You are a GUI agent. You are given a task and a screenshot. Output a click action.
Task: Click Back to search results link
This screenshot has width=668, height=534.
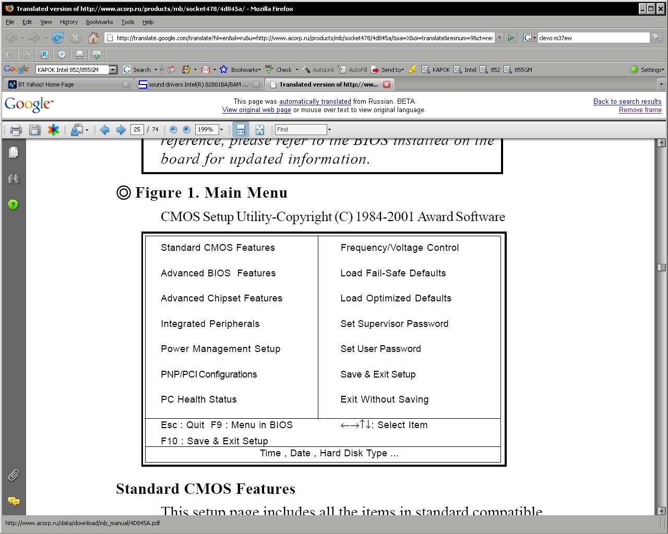pyautogui.click(x=627, y=101)
